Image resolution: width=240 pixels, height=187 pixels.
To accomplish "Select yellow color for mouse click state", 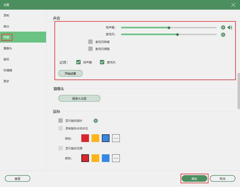I will (95, 138).
